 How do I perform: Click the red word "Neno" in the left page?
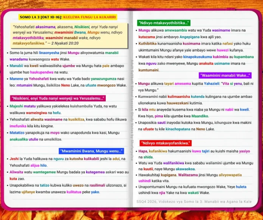(65, 85)
